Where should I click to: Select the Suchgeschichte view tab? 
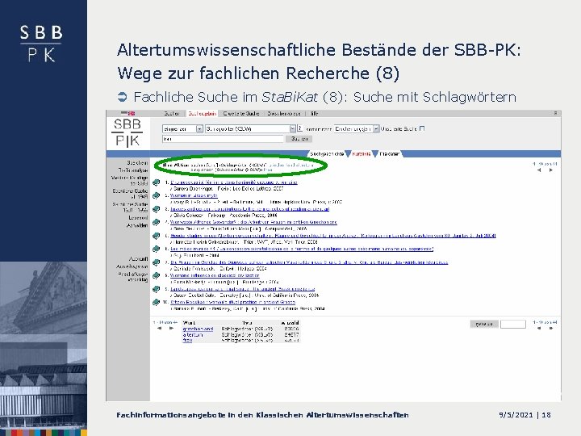tap(327, 153)
